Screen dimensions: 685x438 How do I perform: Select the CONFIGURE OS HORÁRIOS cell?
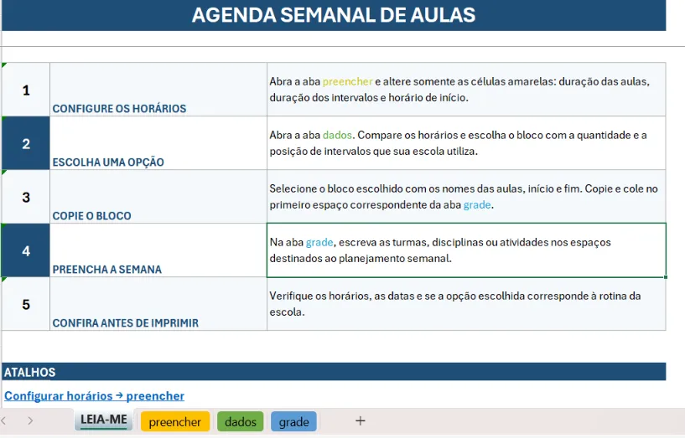point(158,90)
